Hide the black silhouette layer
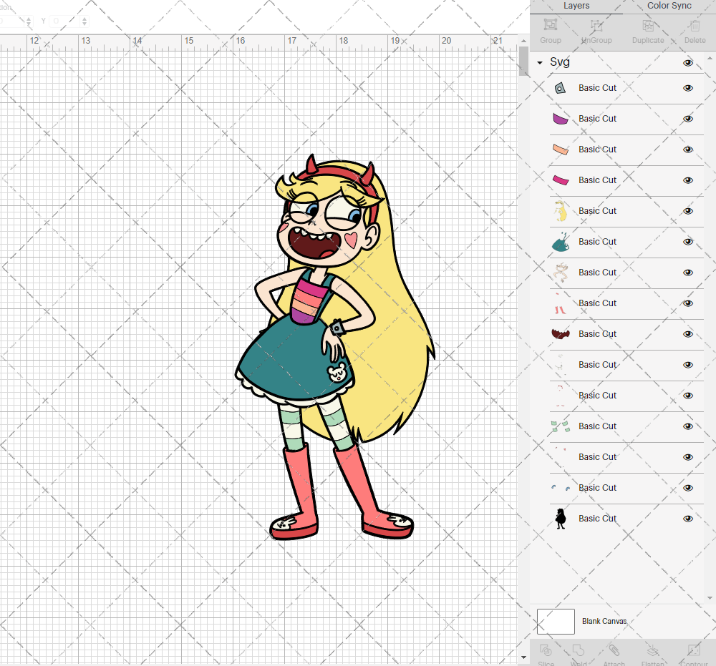The image size is (716, 666). (x=687, y=519)
